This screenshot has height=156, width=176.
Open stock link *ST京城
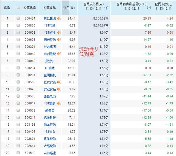(50, 25)
